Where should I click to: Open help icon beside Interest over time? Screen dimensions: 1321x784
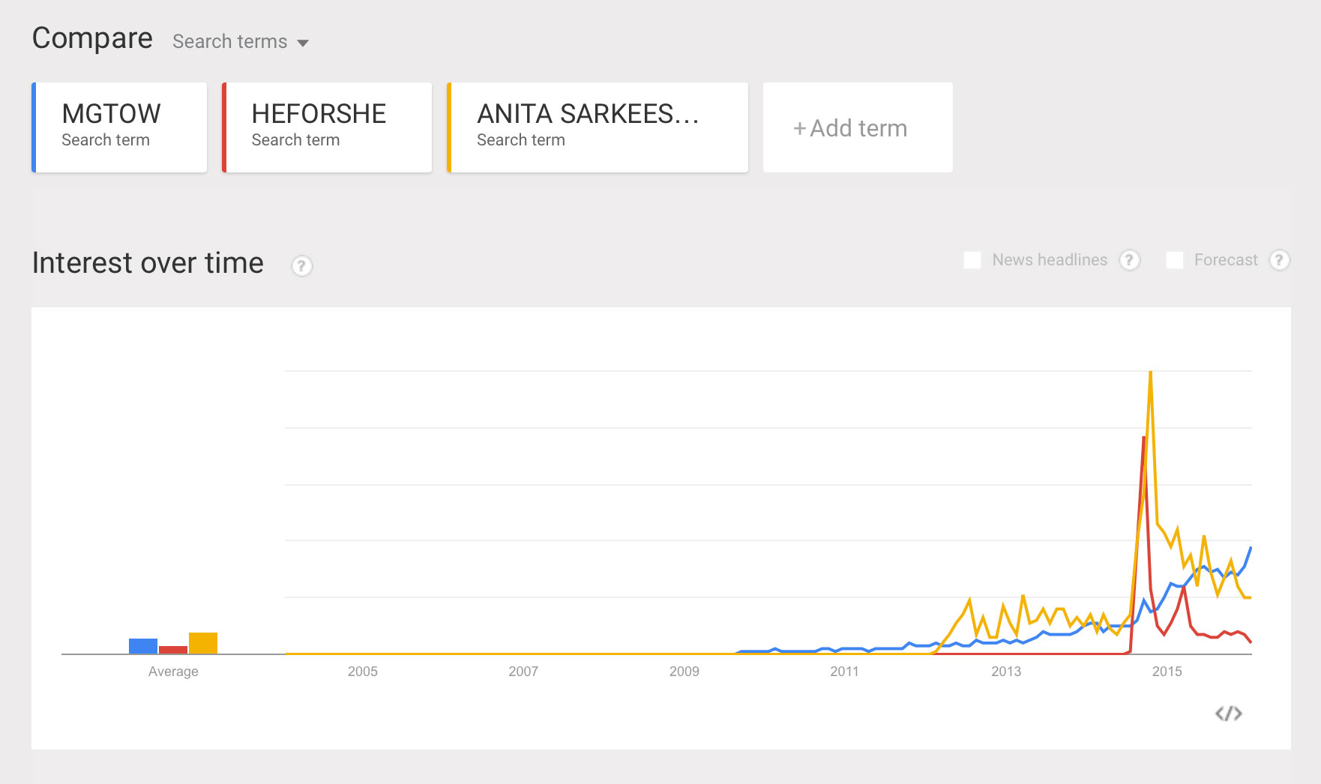(x=301, y=266)
